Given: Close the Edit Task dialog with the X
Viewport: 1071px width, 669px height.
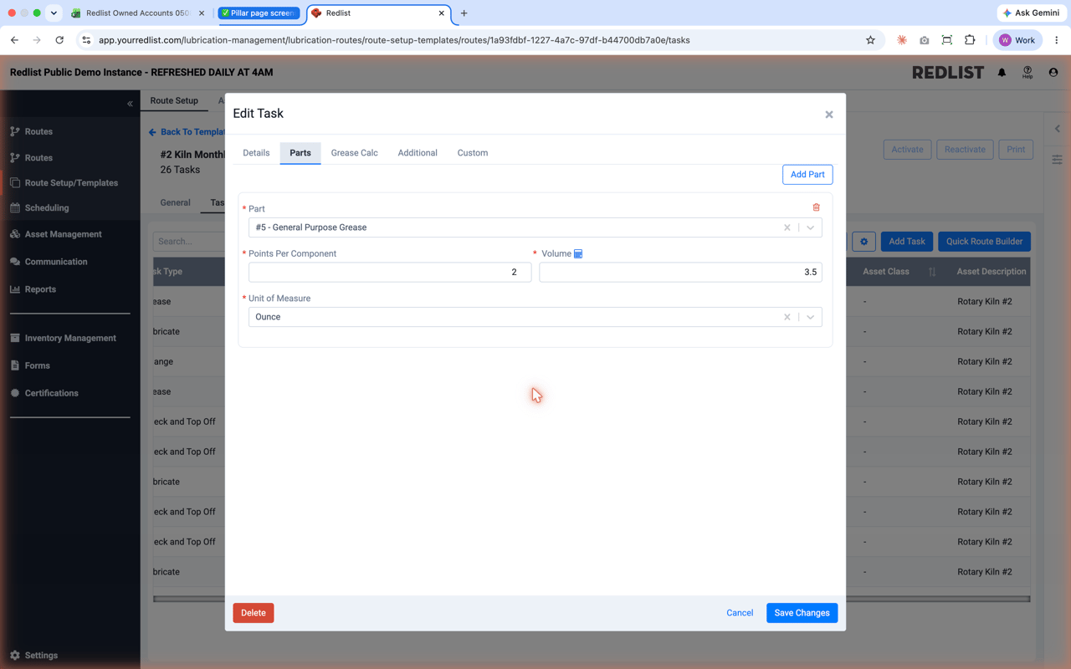Looking at the screenshot, I should click(829, 115).
